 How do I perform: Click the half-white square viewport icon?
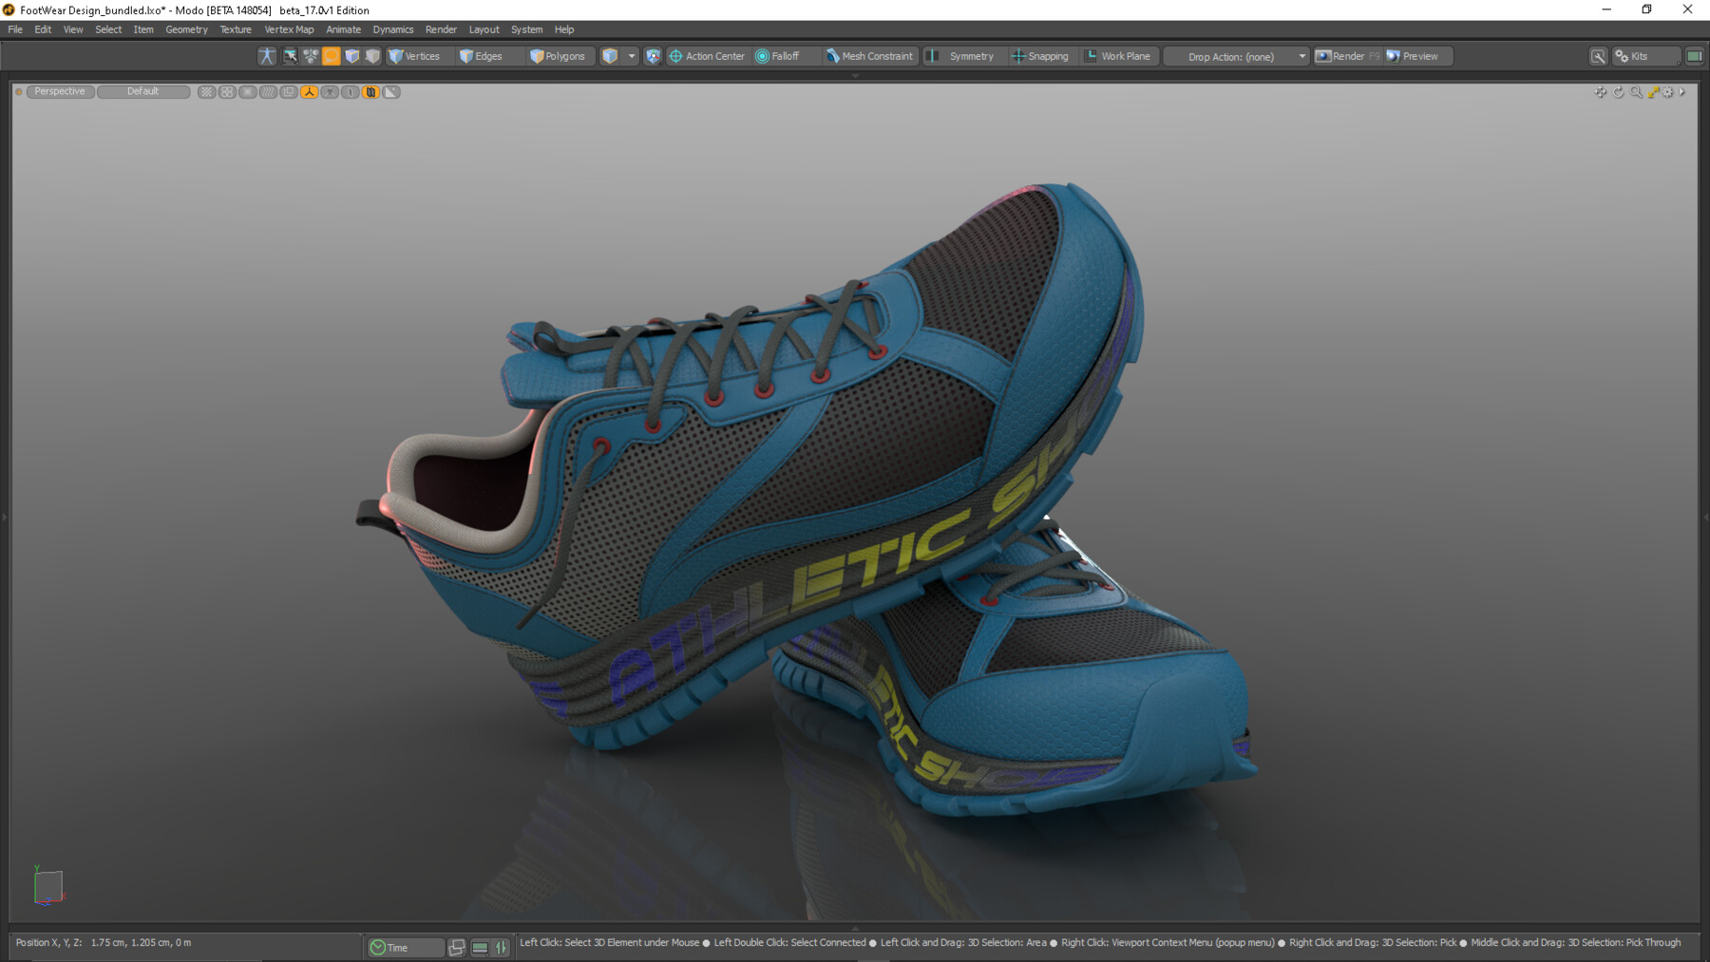click(391, 92)
